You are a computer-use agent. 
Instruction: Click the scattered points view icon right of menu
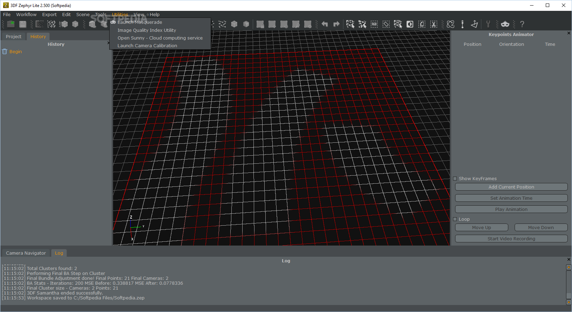pyautogui.click(x=222, y=24)
